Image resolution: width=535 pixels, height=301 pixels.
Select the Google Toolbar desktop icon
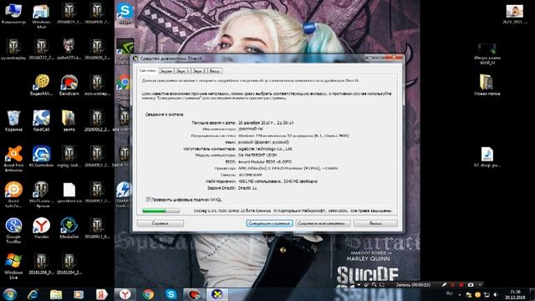click(13, 231)
